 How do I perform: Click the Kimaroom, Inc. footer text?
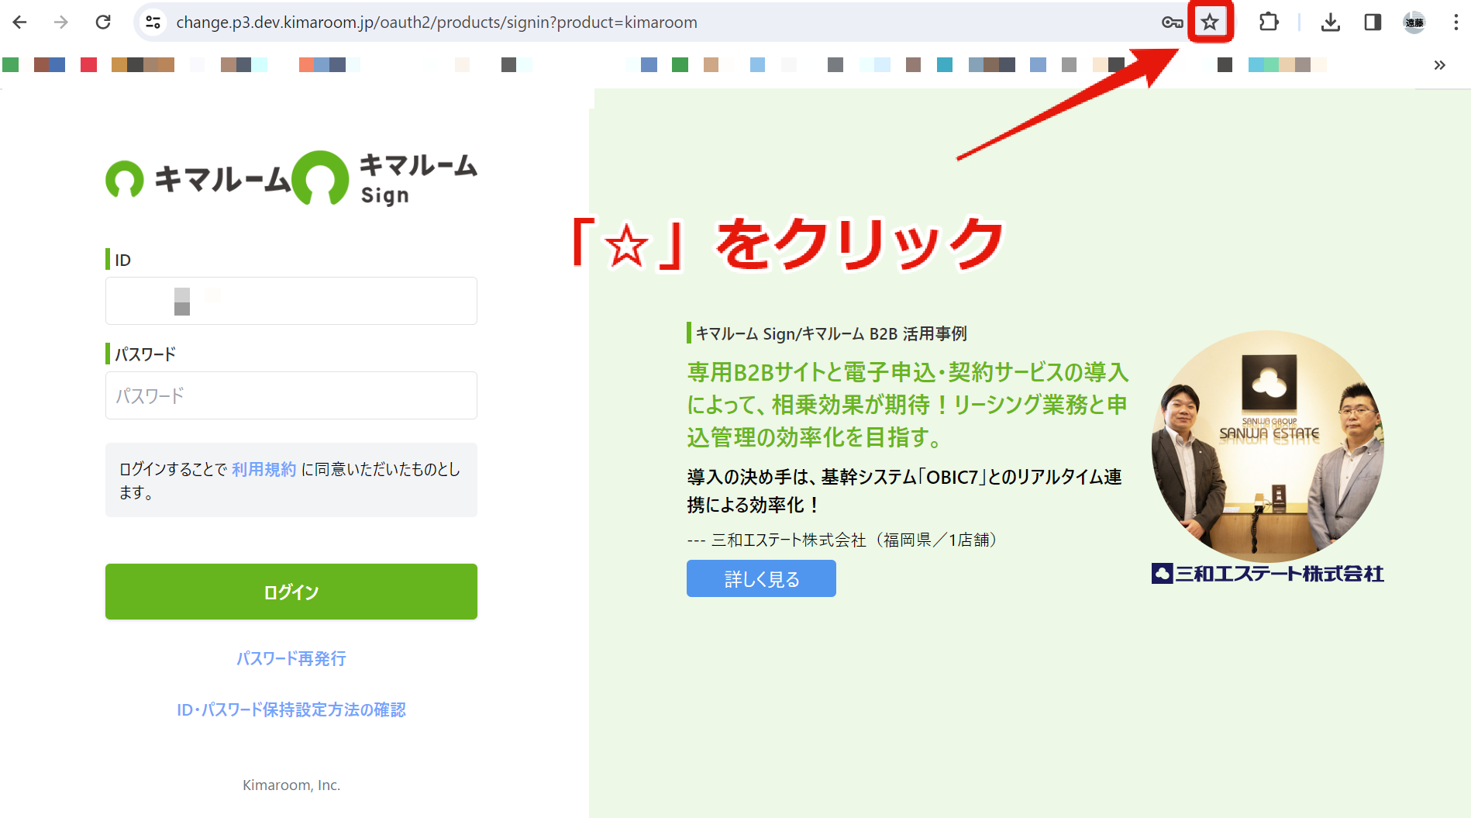click(291, 785)
